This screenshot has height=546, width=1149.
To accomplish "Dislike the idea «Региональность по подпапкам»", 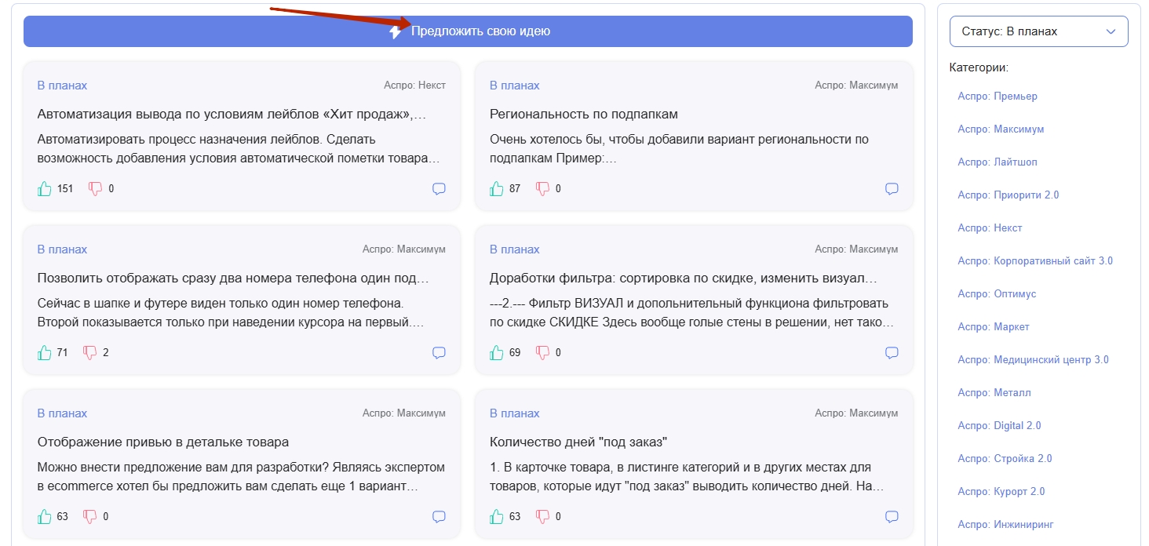I will click(542, 188).
